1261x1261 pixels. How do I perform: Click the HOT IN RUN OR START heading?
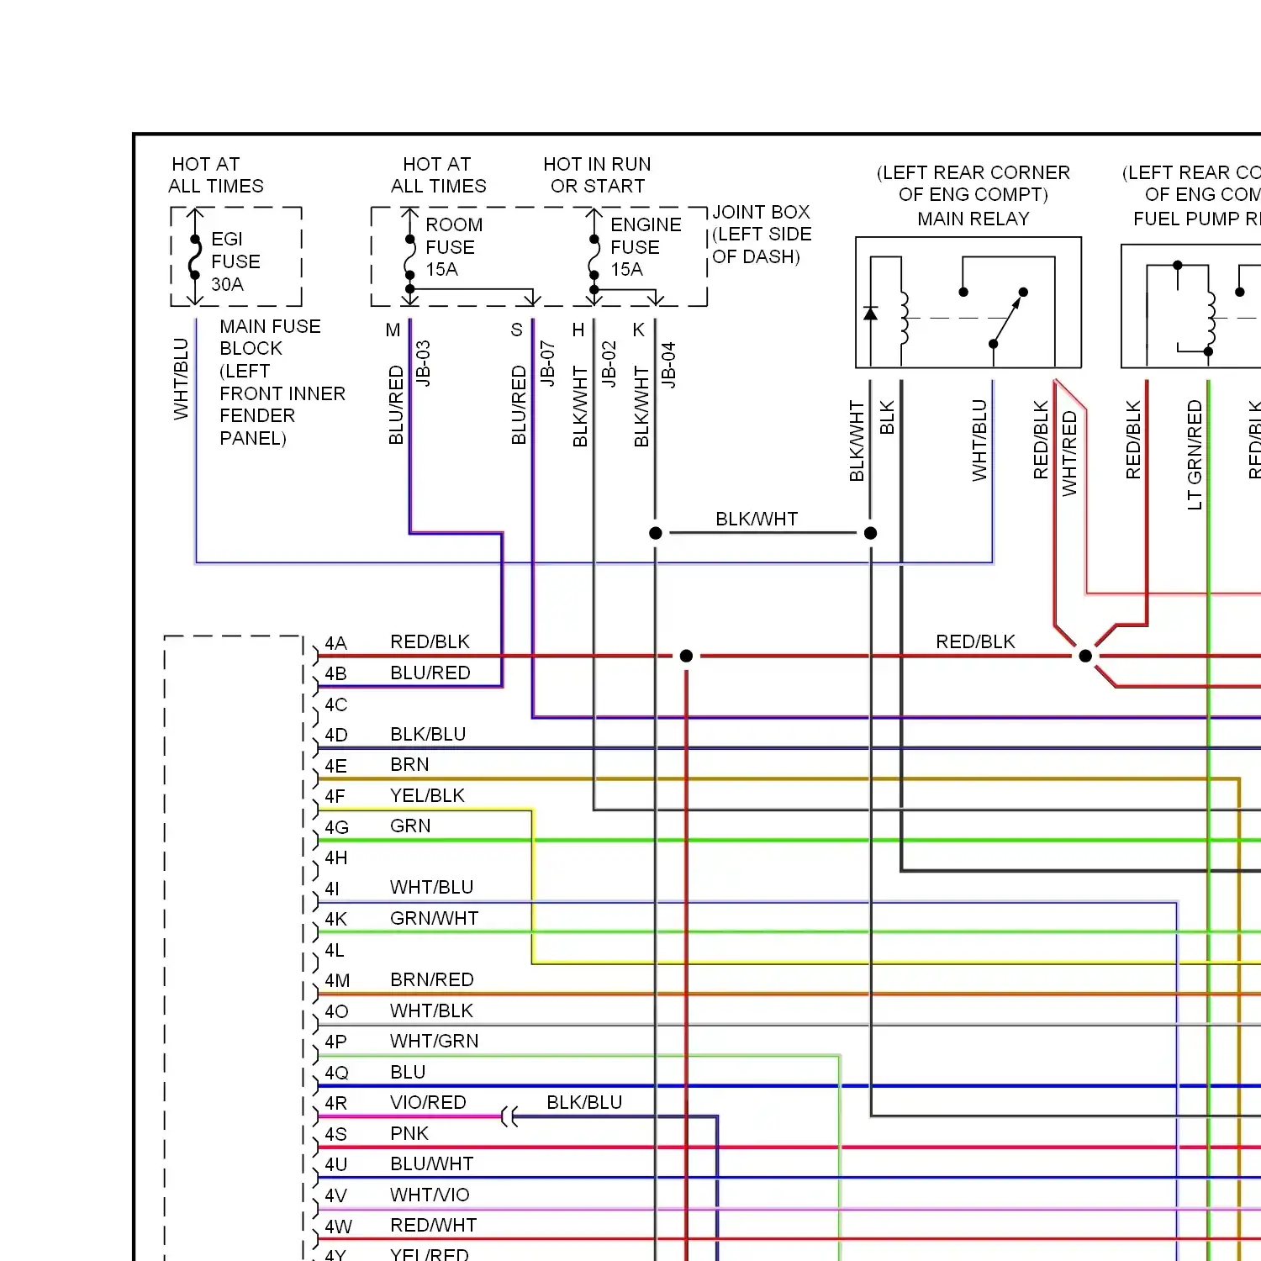tap(597, 175)
